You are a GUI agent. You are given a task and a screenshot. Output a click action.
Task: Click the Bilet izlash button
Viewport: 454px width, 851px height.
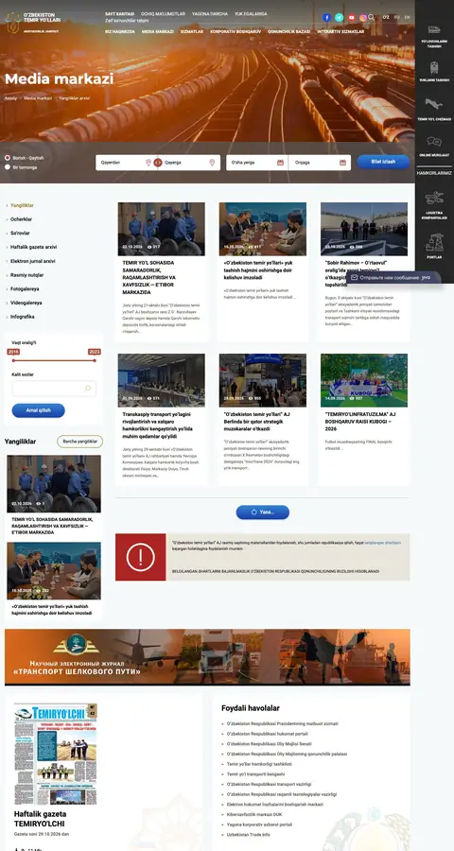point(383,162)
